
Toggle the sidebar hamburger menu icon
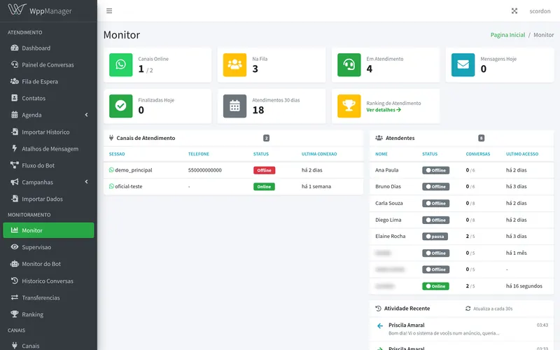109,11
